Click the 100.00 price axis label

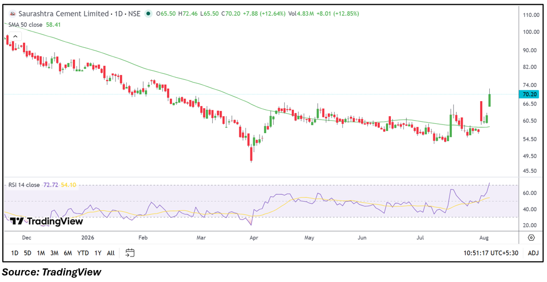tap(531, 32)
